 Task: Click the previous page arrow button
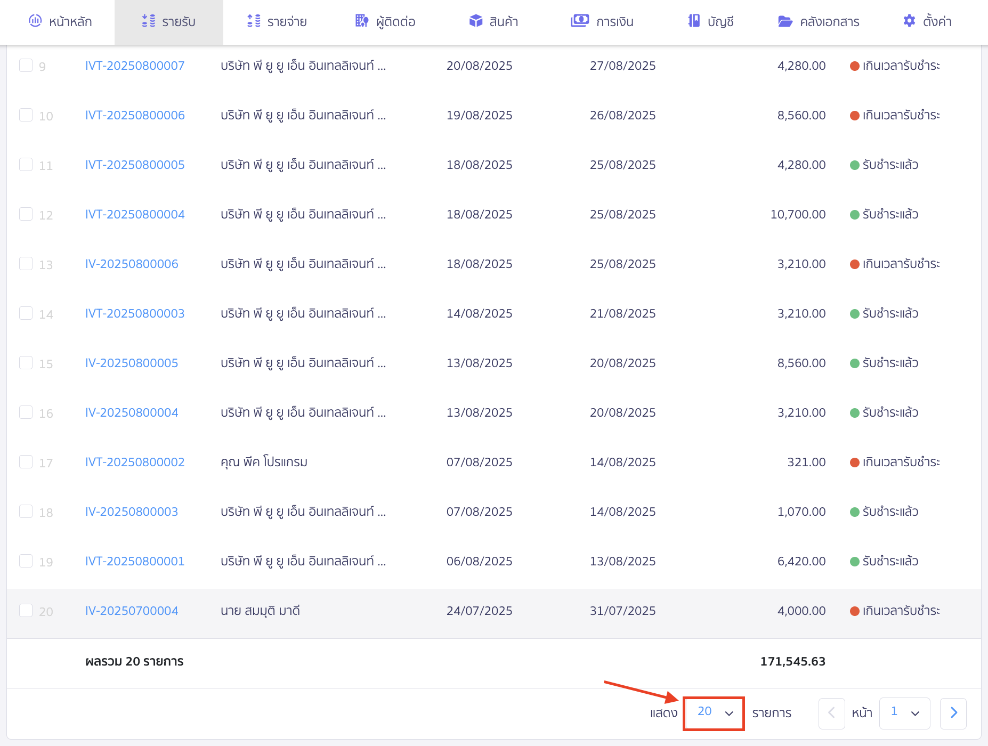(x=831, y=713)
